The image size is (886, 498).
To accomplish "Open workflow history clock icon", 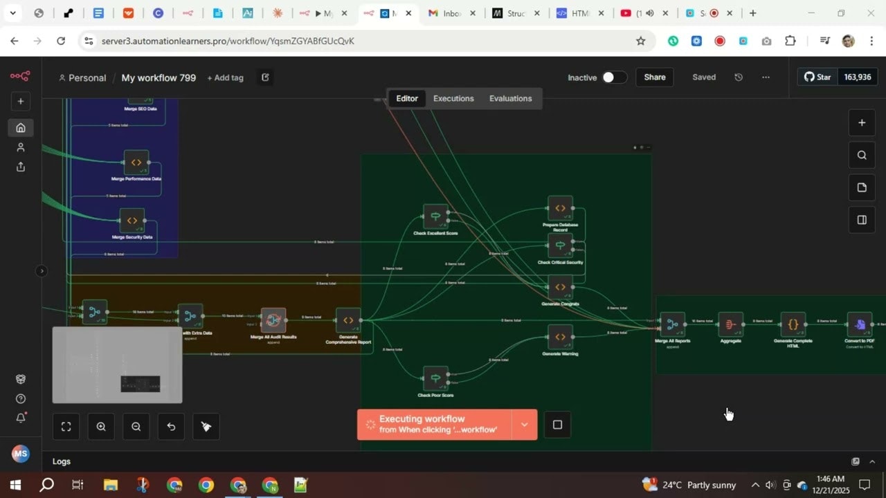I will pos(739,77).
